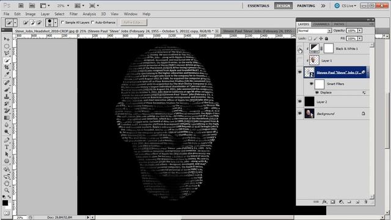Screen dimensions: 391x220
Task: Select the Crop tool
Action: 7,68
